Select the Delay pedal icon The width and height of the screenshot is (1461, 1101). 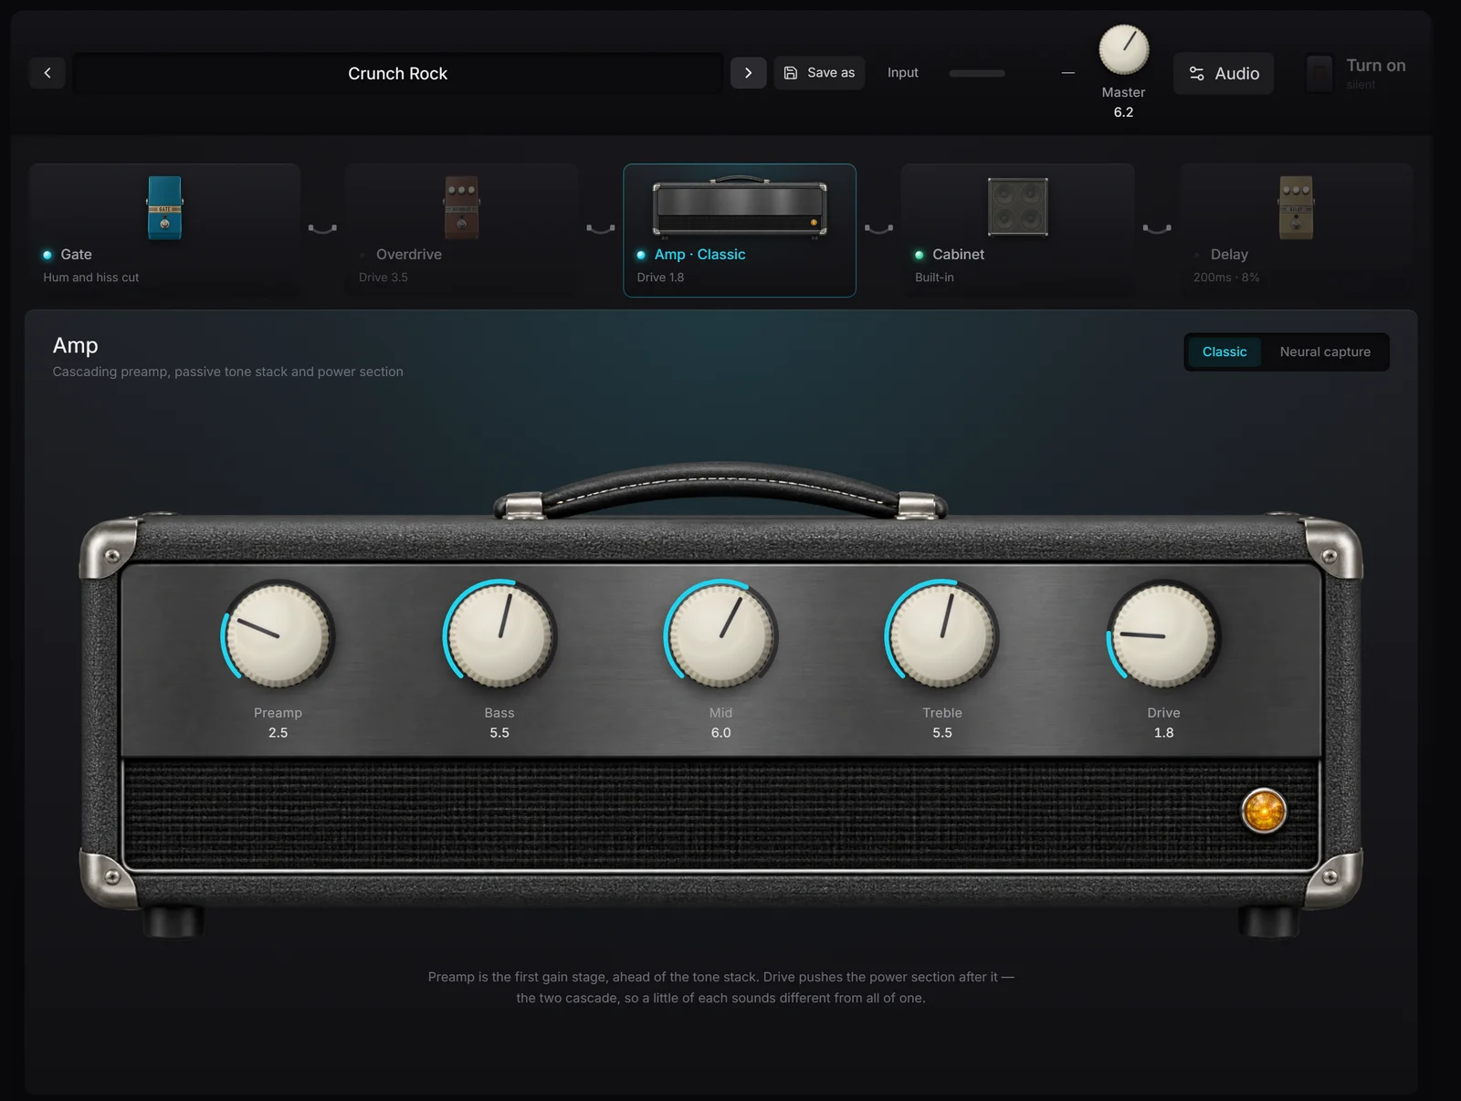pyautogui.click(x=1296, y=207)
